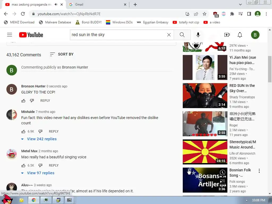272x204 pixels.
Task: Expand View 97 replies
Action: click(x=38, y=173)
